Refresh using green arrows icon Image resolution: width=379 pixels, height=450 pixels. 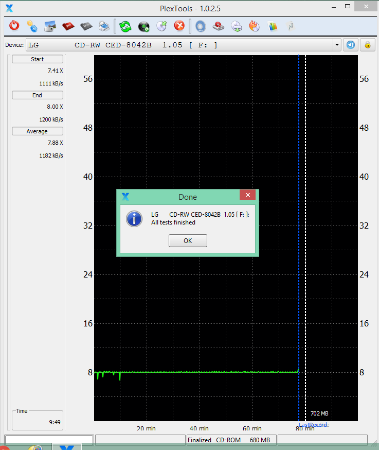(125, 26)
